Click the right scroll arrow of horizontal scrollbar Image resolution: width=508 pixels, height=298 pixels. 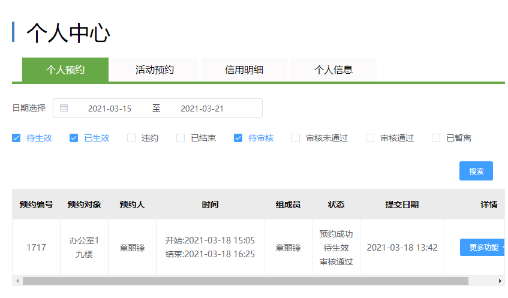coord(500,281)
